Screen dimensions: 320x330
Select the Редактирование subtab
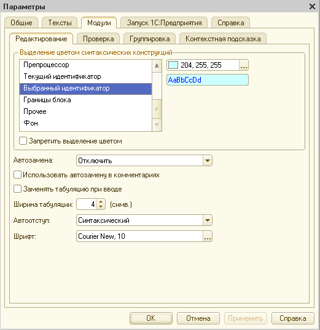pos(41,39)
